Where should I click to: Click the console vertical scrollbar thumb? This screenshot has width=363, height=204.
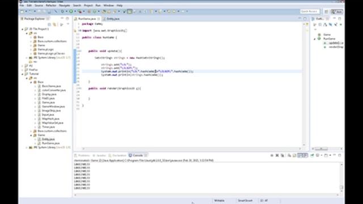pyautogui.click(x=341, y=187)
